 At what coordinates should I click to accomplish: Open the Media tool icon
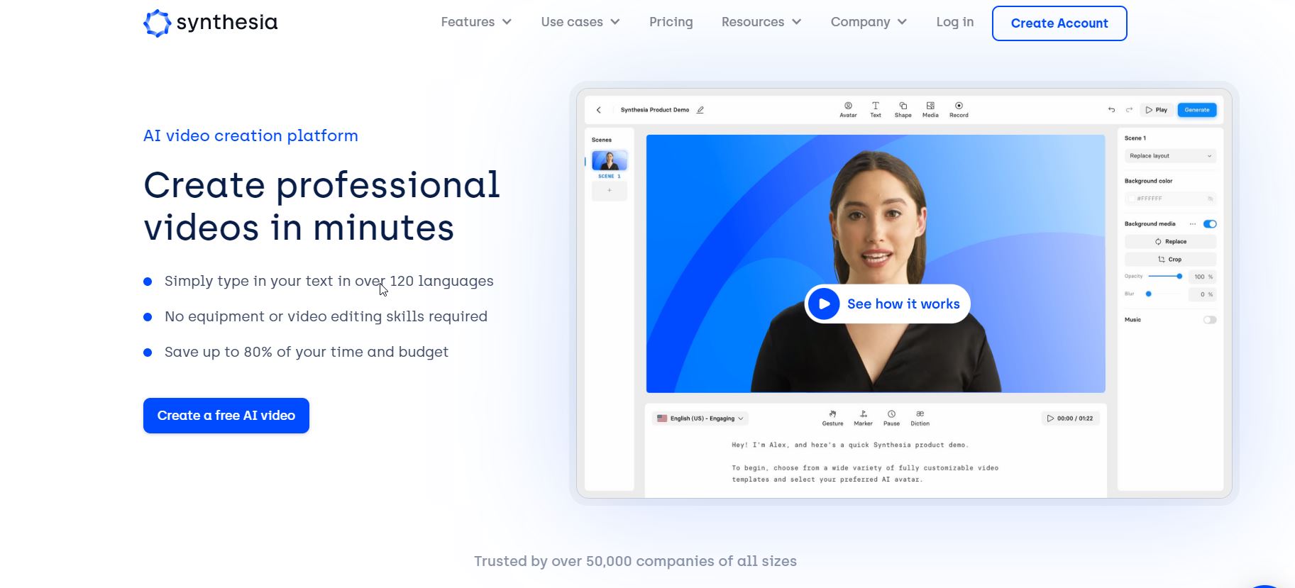click(x=930, y=106)
